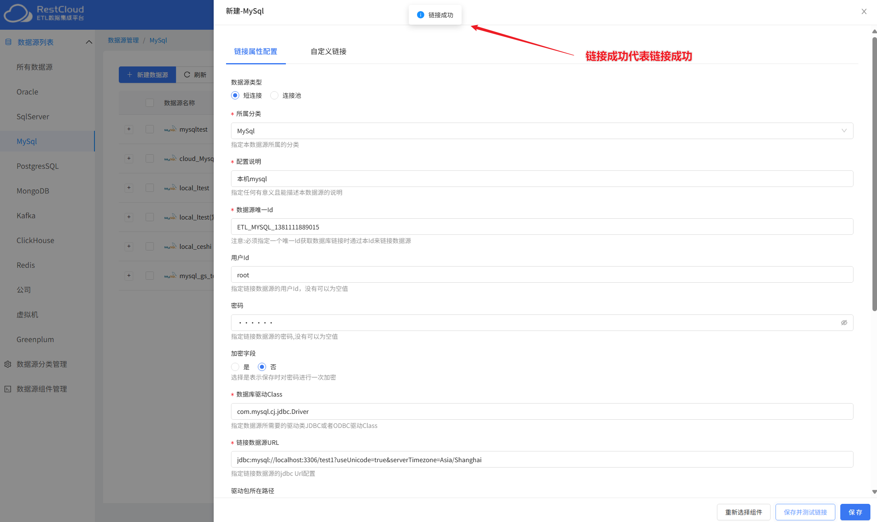Tick the header checkbox beside 数据源名称

point(150,103)
